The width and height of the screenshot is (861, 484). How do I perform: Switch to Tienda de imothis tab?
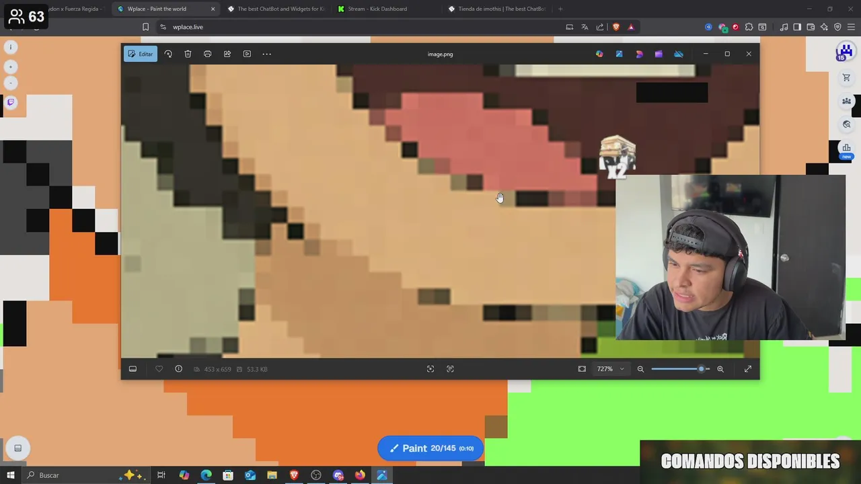pos(497,9)
